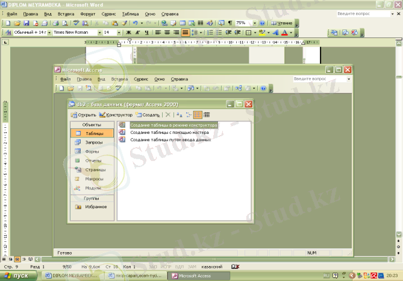Center align text in Word
The image size is (403, 281).
pyautogui.click(x=167, y=33)
